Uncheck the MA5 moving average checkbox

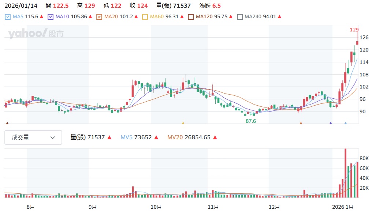pos(8,17)
